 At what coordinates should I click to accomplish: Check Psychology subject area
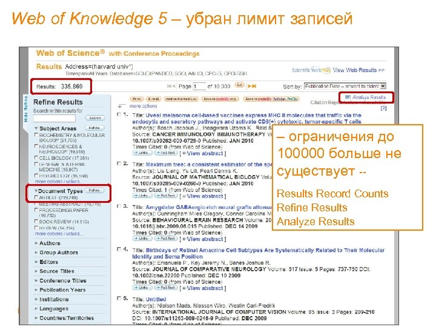(x=36, y=176)
